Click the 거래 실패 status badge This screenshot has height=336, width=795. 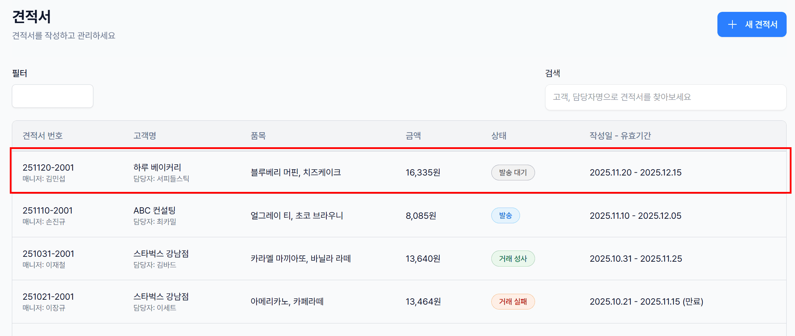[x=513, y=301]
